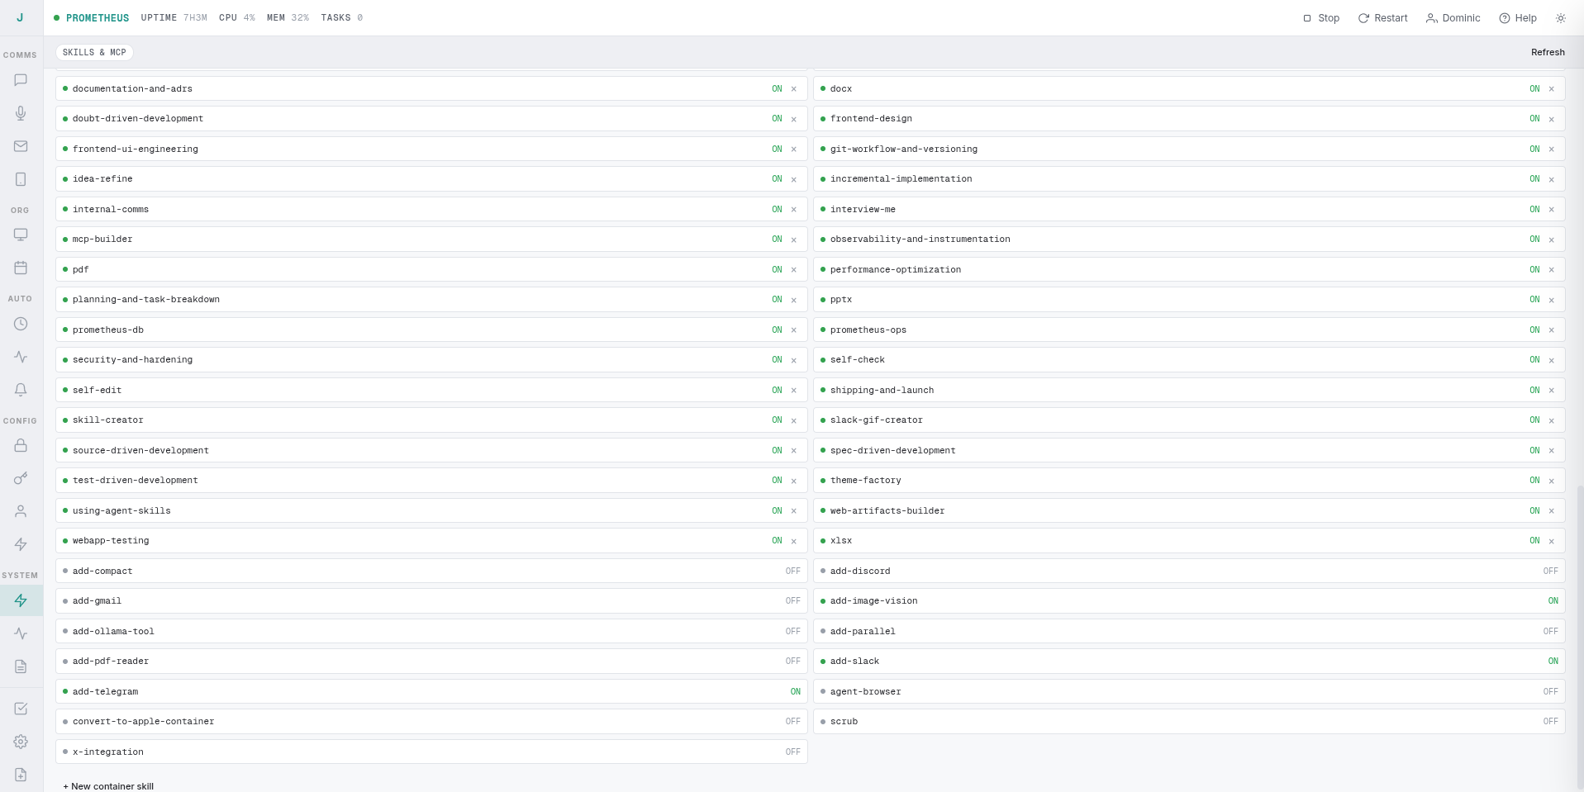
Task: Click the Refresh button
Action: 1548,52
